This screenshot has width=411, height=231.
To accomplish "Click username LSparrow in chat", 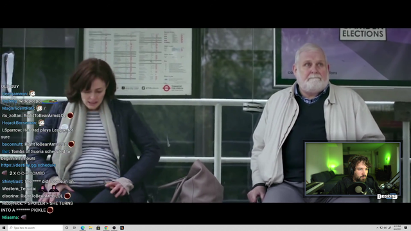I will pyautogui.click(x=12, y=130).
